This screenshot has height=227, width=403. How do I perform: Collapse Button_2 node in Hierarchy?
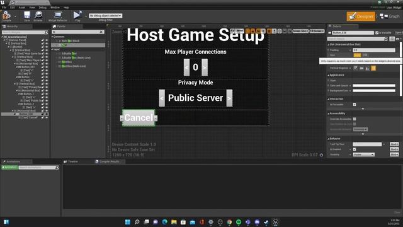tap(19, 104)
